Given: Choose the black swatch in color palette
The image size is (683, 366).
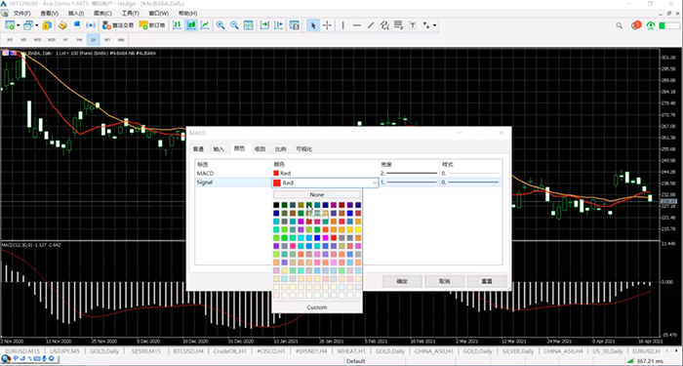Looking at the screenshot, I should [x=276, y=205].
